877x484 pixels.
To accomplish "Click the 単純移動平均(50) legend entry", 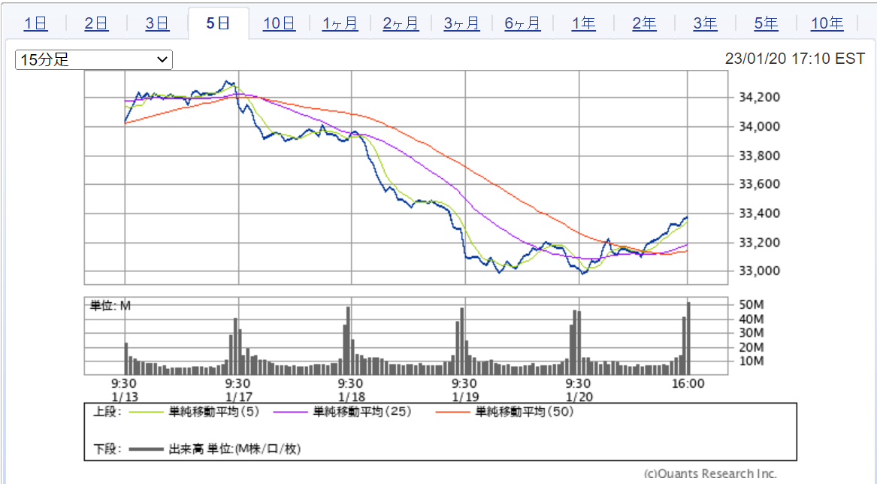I will pos(525,412).
